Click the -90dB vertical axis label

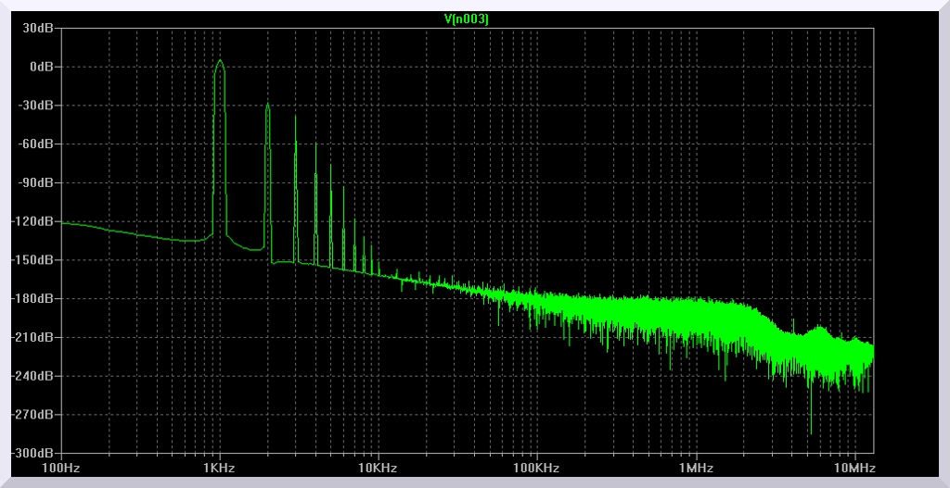pyautogui.click(x=38, y=182)
